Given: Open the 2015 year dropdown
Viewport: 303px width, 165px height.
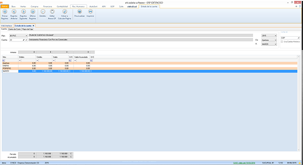Looking at the screenshot, I should point(269,36).
